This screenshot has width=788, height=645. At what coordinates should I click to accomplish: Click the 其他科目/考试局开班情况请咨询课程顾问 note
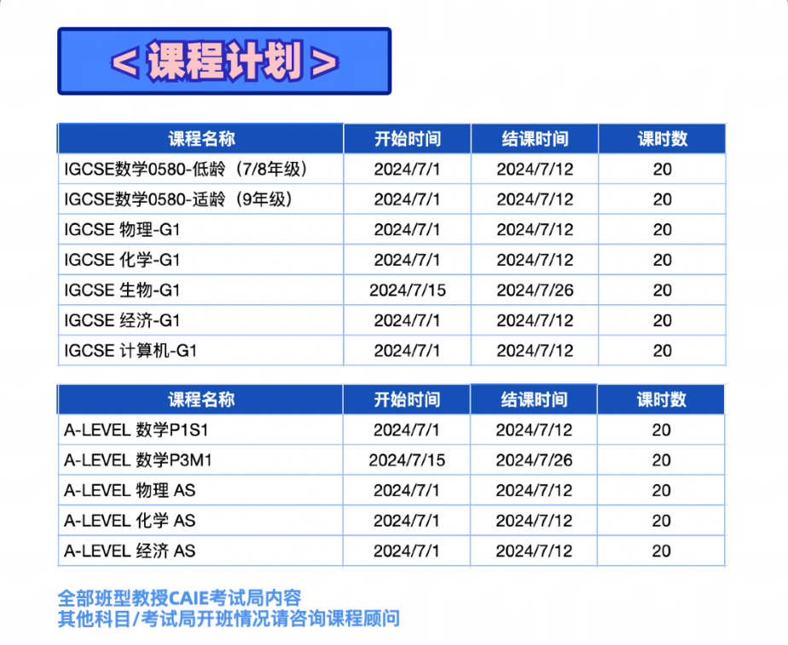point(229,619)
